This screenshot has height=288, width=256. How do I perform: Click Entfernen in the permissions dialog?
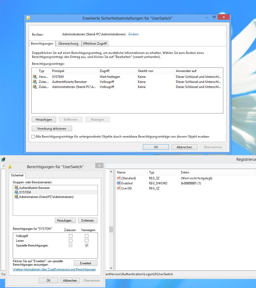(88, 221)
